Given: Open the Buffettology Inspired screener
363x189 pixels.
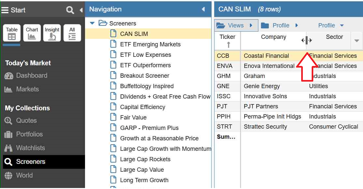Looking at the screenshot, I should pos(147,86).
